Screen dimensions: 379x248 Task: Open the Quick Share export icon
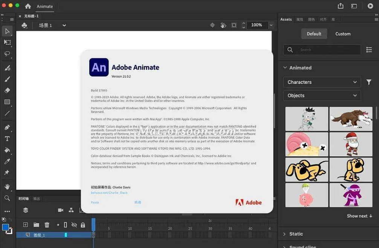coord(341,6)
